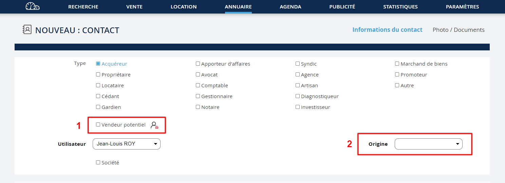This screenshot has width=505, height=183.
Task: Open the RECHERCHE menu
Action: point(83,7)
